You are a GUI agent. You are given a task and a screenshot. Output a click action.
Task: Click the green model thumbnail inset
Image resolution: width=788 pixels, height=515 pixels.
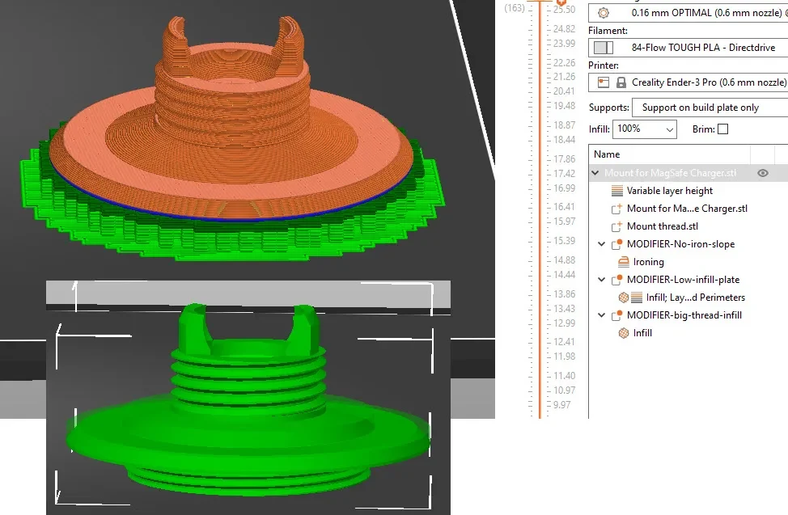click(248, 397)
